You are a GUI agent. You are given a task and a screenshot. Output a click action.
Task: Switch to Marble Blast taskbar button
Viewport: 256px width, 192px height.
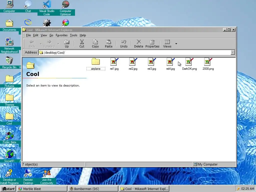click(42, 189)
